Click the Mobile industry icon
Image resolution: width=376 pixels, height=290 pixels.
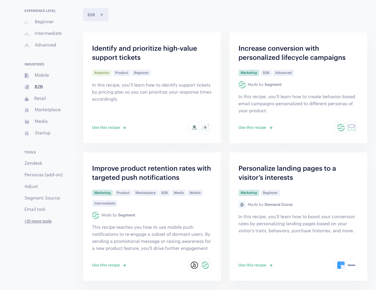27,76
